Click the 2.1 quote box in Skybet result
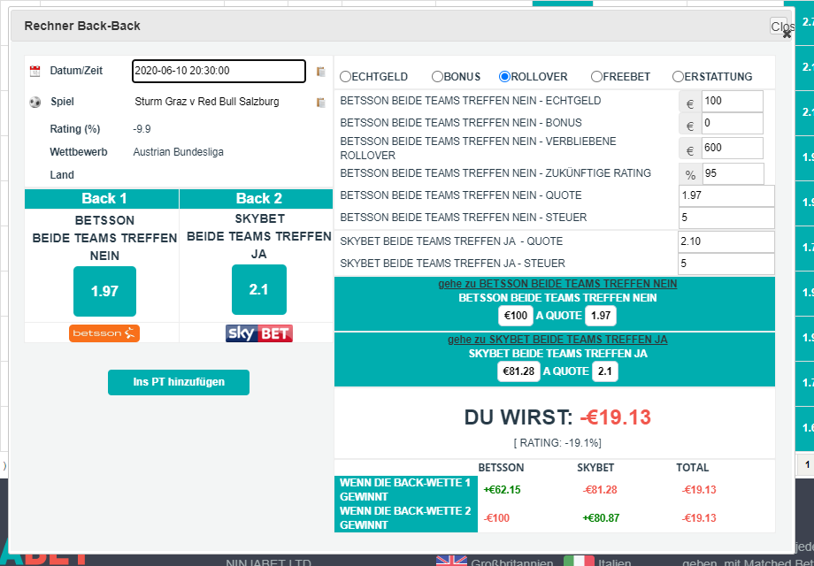The height and width of the screenshot is (566, 814). (x=605, y=371)
